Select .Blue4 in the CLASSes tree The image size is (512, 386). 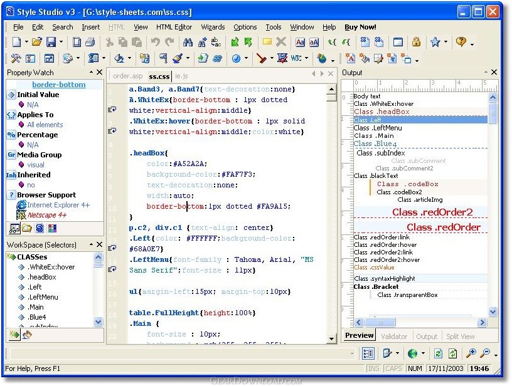pos(37,317)
